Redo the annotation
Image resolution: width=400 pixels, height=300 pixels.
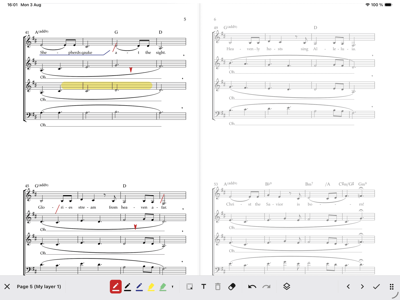pos(266,287)
